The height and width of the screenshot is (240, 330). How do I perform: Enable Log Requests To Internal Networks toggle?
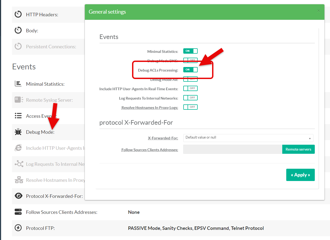(190, 98)
